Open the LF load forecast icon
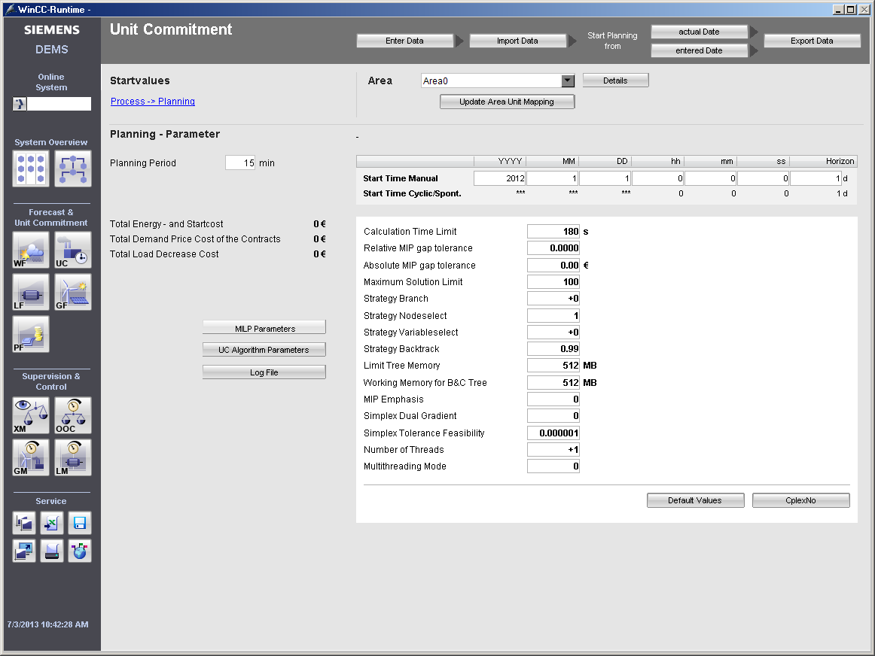The image size is (875, 656). click(x=31, y=292)
